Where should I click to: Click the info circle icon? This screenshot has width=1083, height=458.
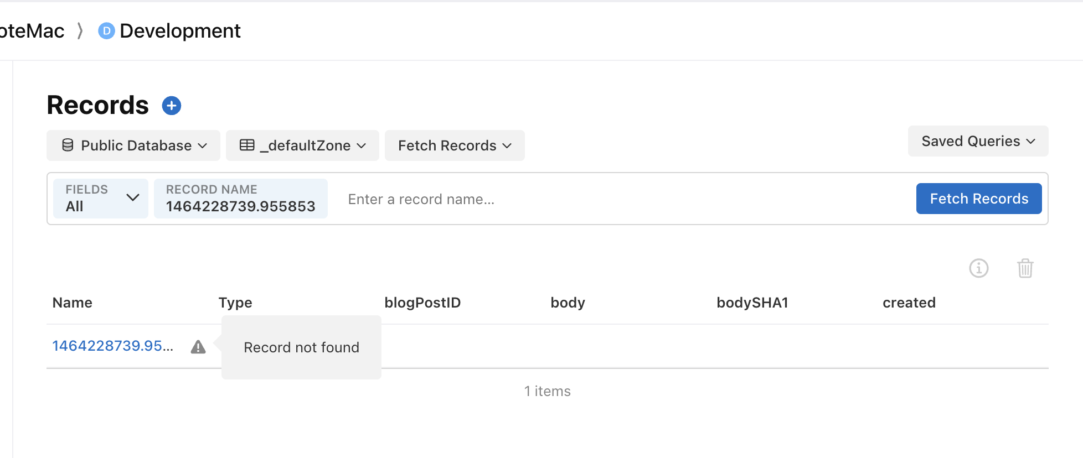[978, 268]
